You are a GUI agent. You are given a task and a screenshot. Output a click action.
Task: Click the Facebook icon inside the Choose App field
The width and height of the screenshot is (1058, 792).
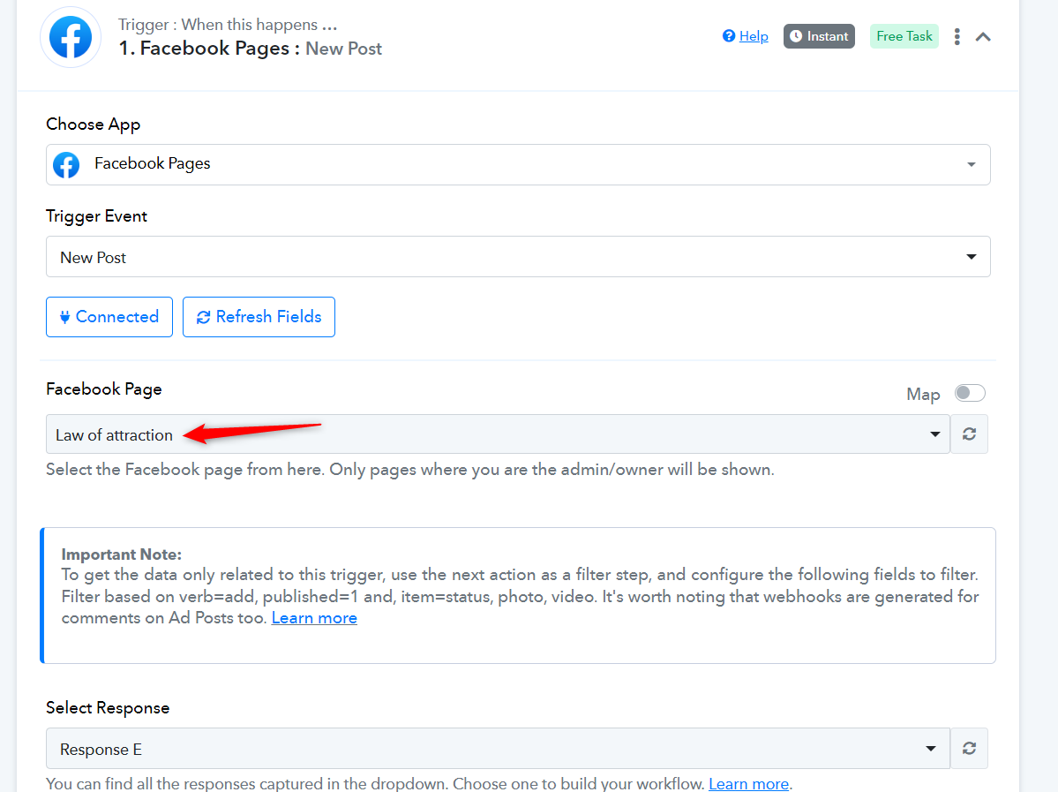66,165
